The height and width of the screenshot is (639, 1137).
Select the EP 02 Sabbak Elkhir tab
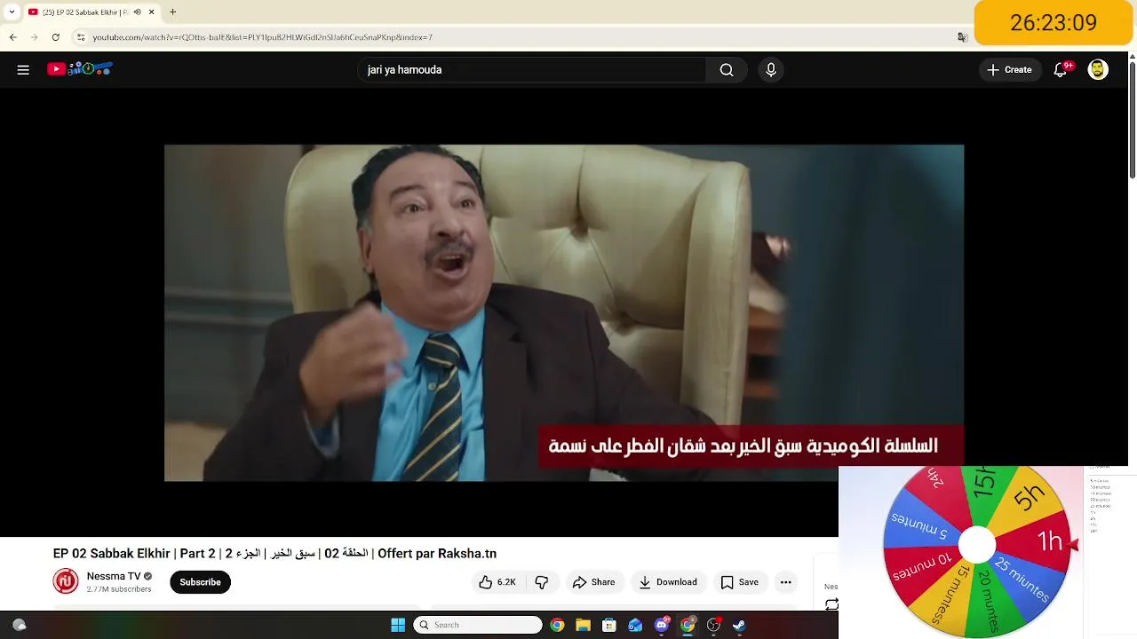tap(84, 12)
